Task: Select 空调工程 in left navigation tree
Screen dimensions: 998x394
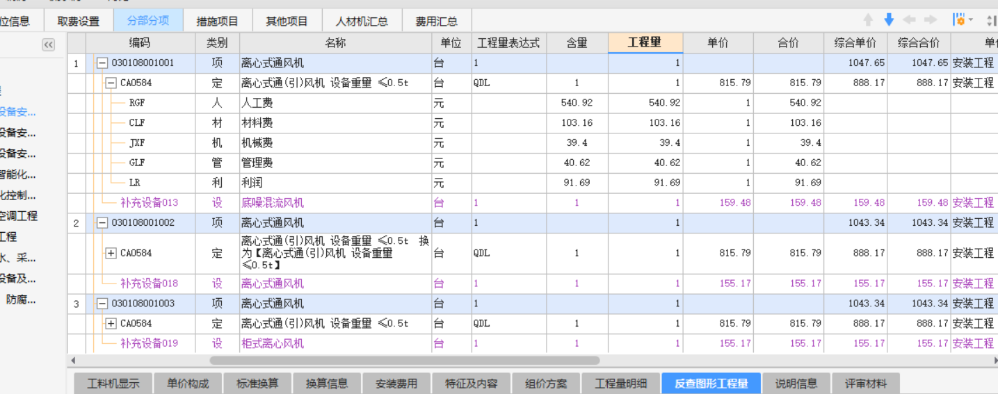Action: 18,216
